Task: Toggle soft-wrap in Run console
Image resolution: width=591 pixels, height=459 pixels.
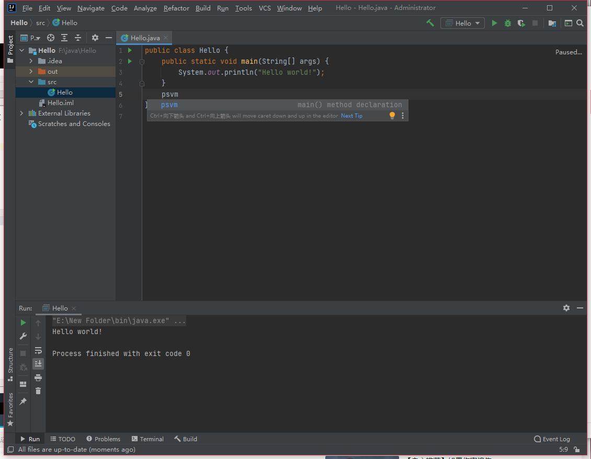Action: point(38,350)
